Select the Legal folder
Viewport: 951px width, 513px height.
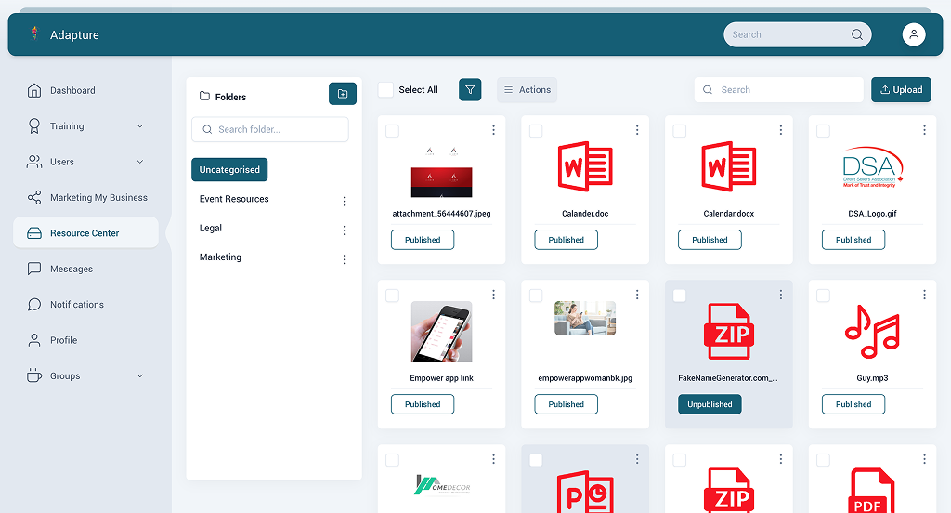(x=211, y=229)
